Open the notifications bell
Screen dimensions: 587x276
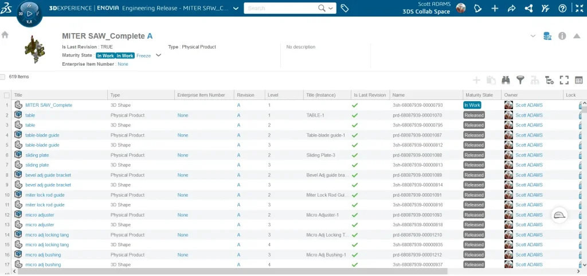point(477,9)
